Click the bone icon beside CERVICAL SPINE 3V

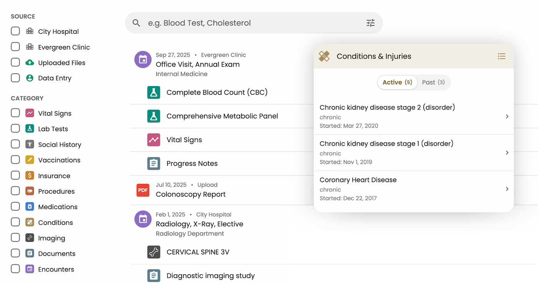[x=154, y=252]
